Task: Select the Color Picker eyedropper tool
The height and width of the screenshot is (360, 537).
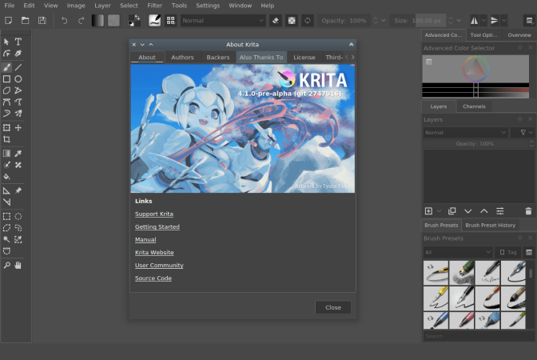Action: pyautogui.click(x=18, y=154)
